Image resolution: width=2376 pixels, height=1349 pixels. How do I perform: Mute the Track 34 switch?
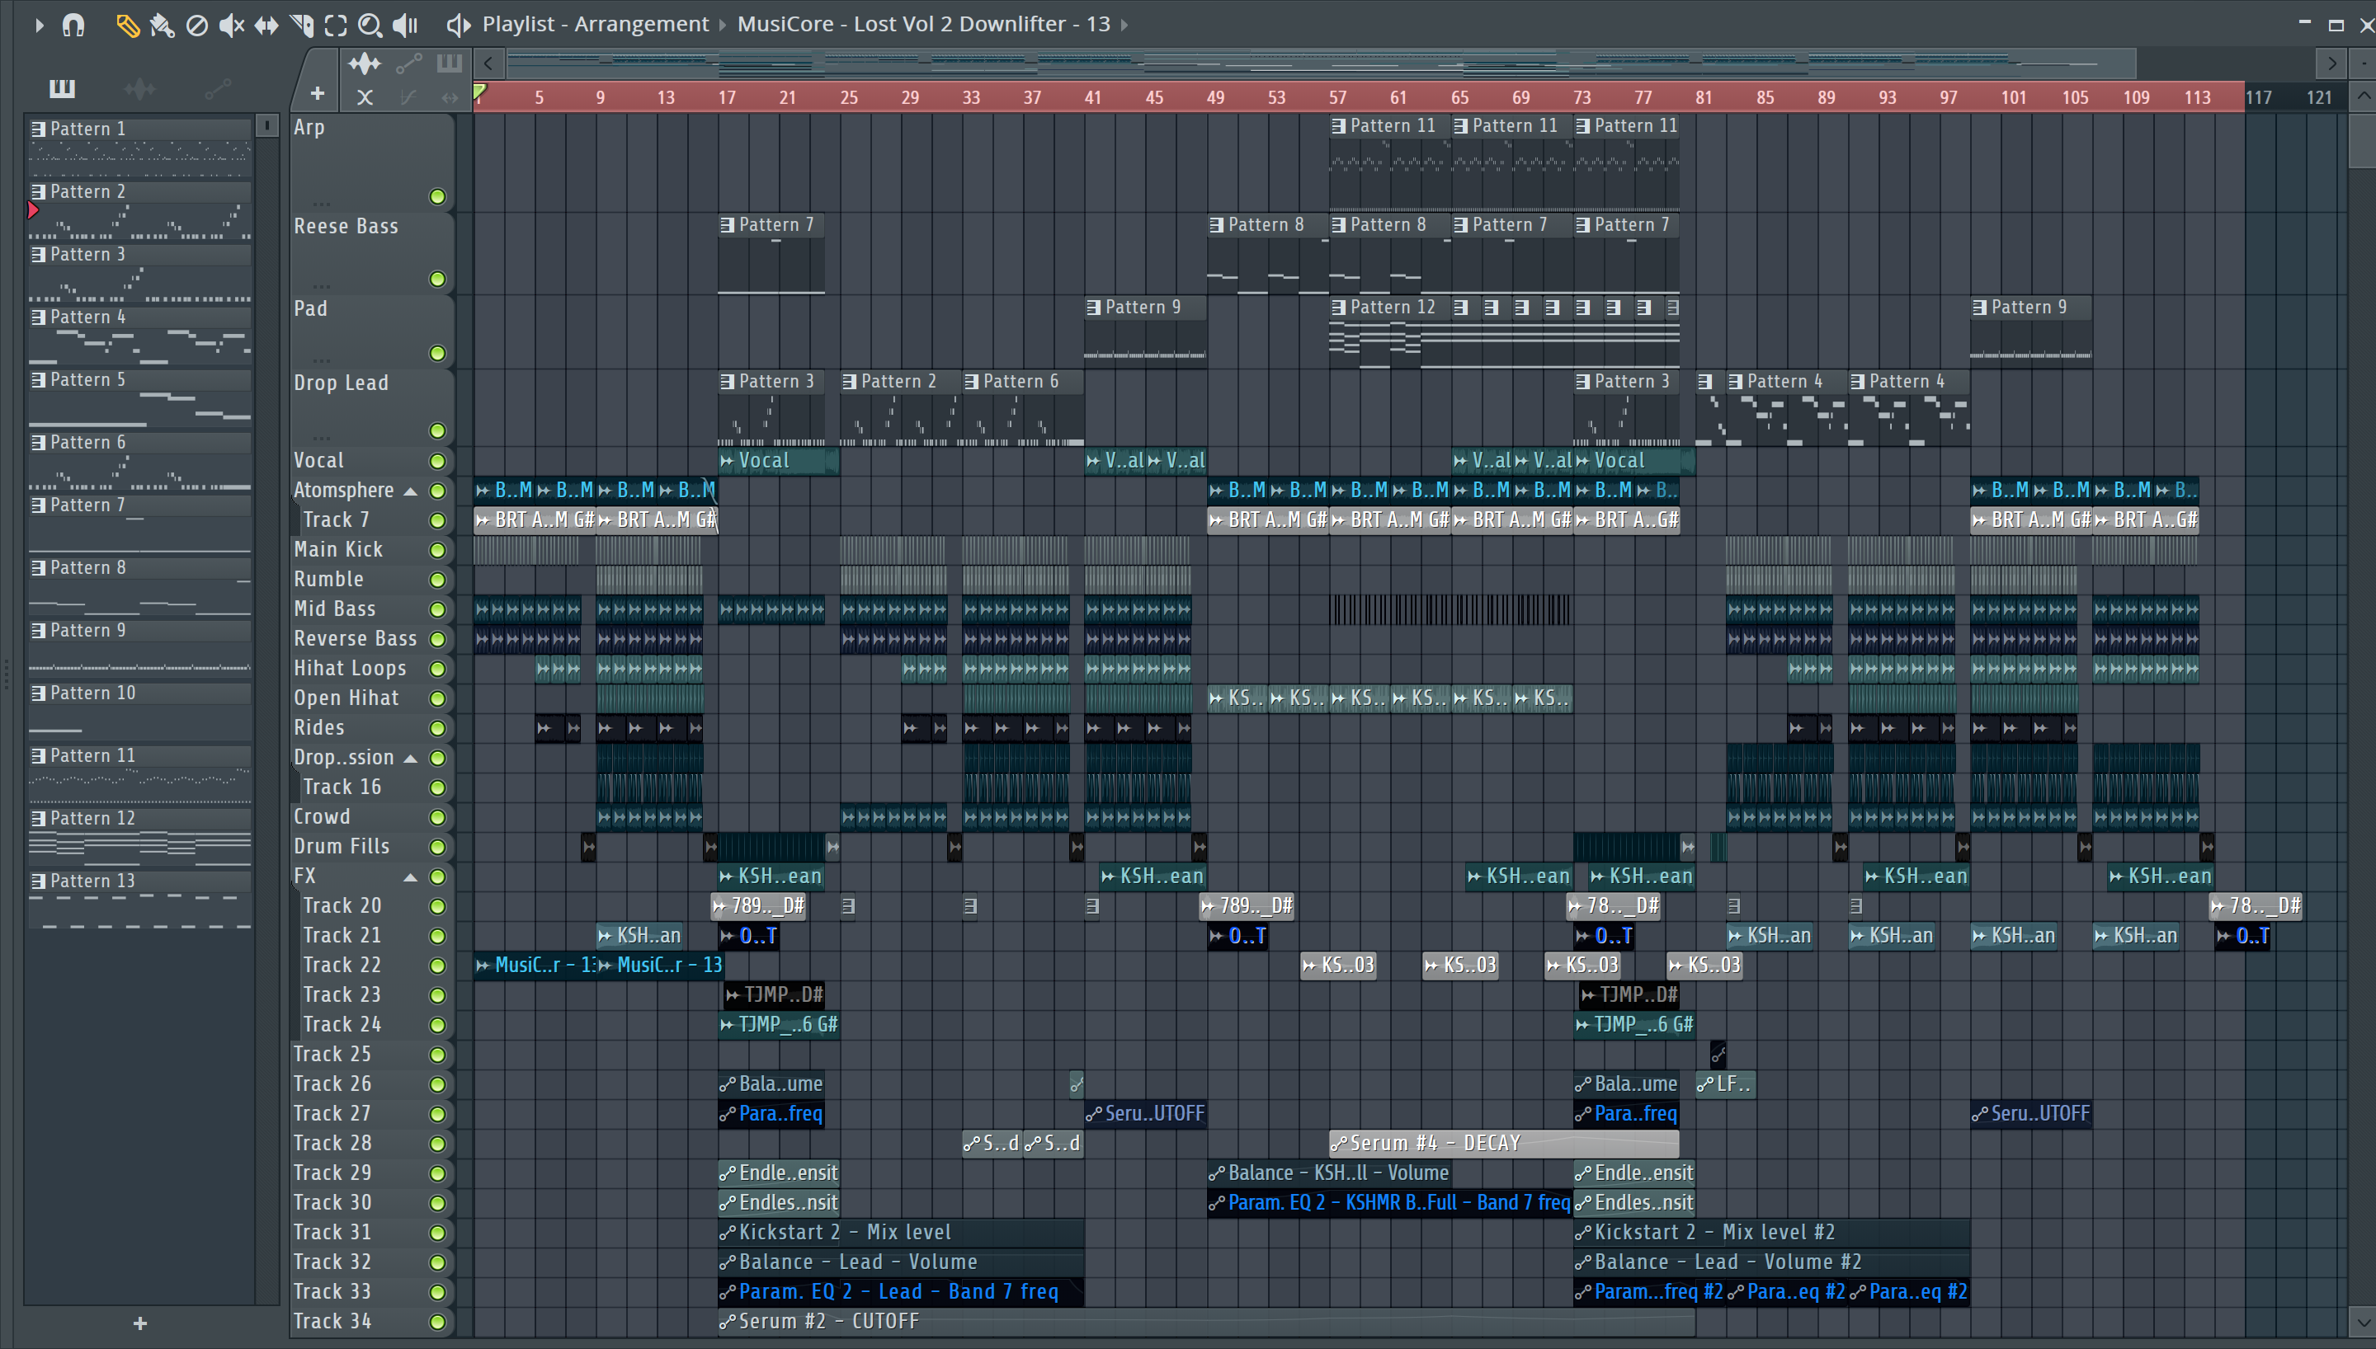coord(437,1322)
